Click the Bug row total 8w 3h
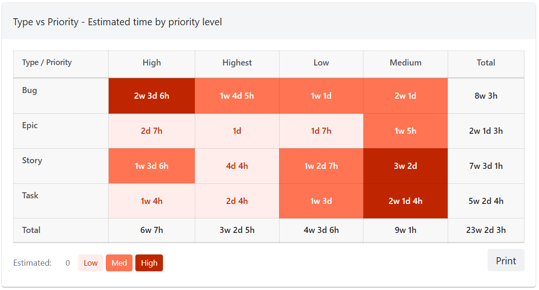The image size is (539, 290). click(486, 96)
